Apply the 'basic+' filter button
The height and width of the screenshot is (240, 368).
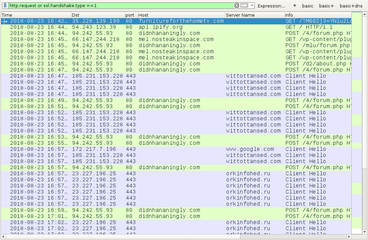(326, 6)
